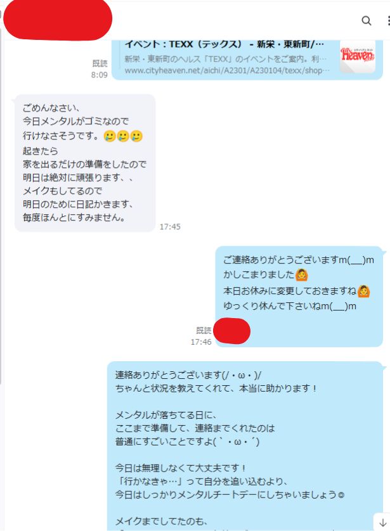This screenshot has height=531, width=390.
Task: Click the red redacted blob in sent message
Action: [x=231, y=331]
